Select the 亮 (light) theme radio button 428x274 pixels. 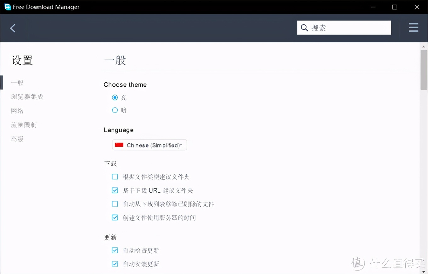coord(115,97)
